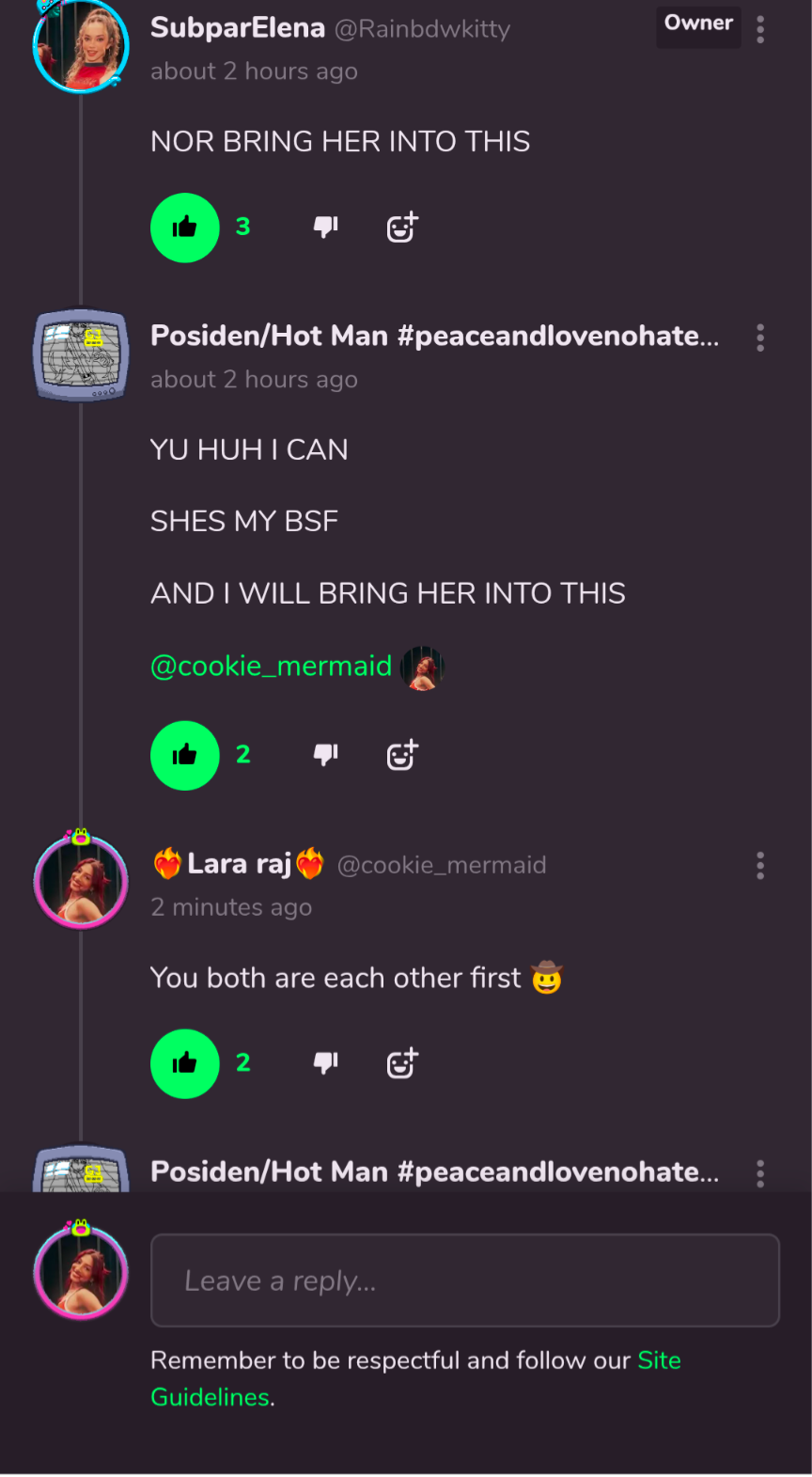Open Lara raj's avatar next to her comment
The width and height of the screenshot is (812, 1477).
click(x=81, y=882)
